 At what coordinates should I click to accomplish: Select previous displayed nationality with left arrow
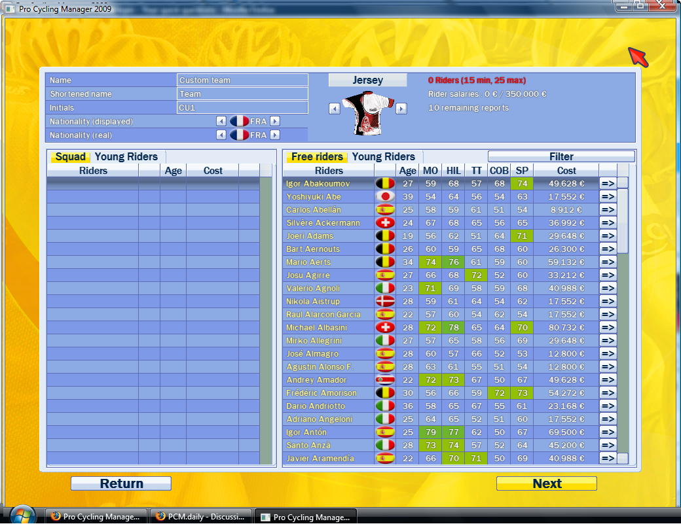coord(221,121)
